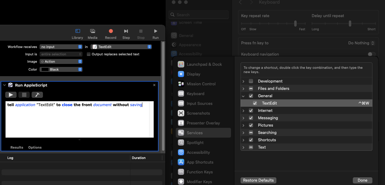The height and width of the screenshot is (185, 385).
Task: Collapse the General services group
Action: pyautogui.click(x=243, y=96)
